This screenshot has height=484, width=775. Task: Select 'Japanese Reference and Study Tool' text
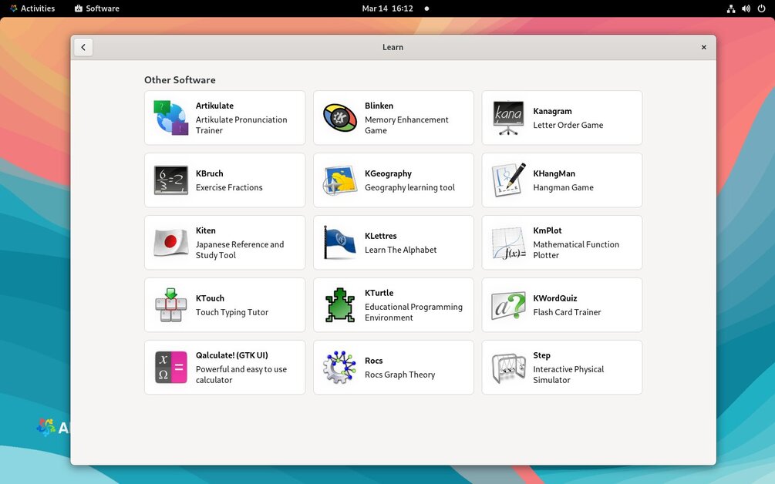pos(240,250)
